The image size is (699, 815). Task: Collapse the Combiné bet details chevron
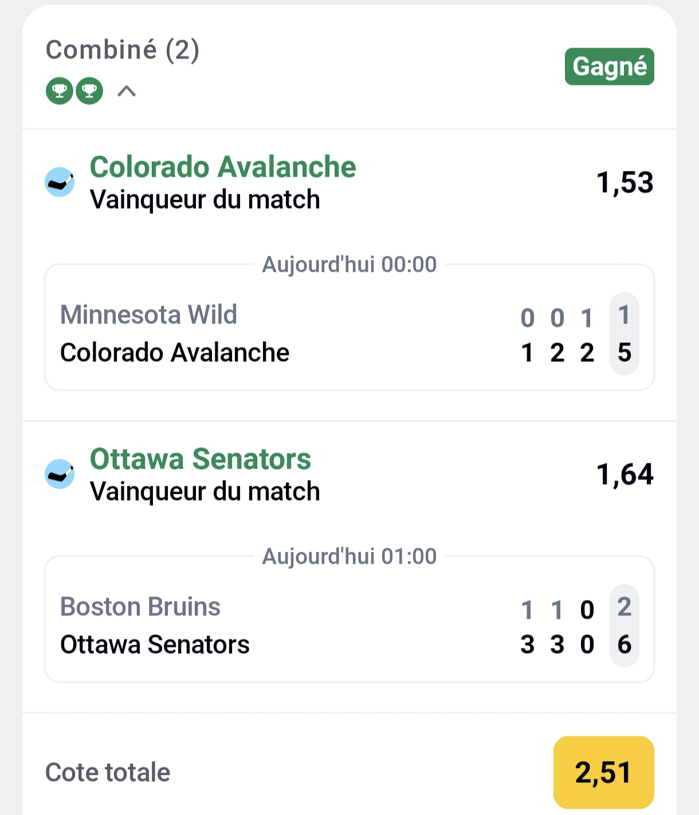point(127,91)
